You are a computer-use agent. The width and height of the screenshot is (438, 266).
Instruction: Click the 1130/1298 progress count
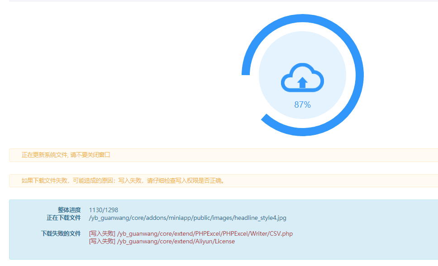(104, 210)
